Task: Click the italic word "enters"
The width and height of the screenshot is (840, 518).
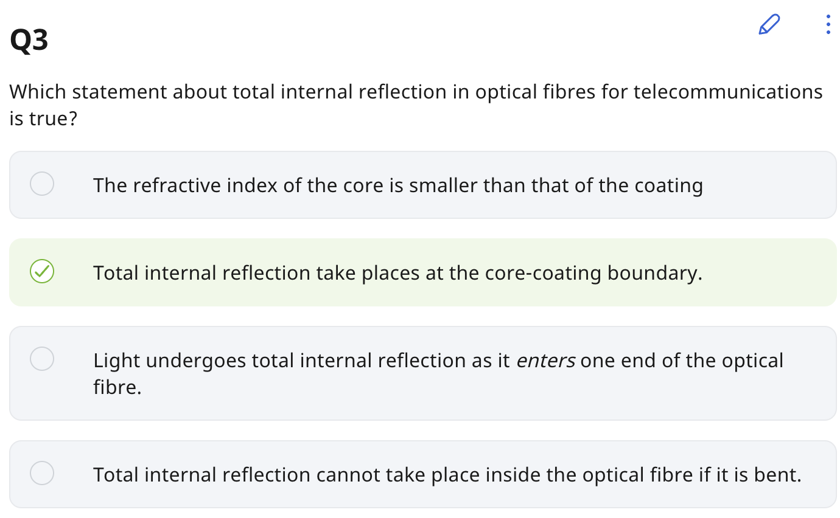Action: click(x=545, y=361)
